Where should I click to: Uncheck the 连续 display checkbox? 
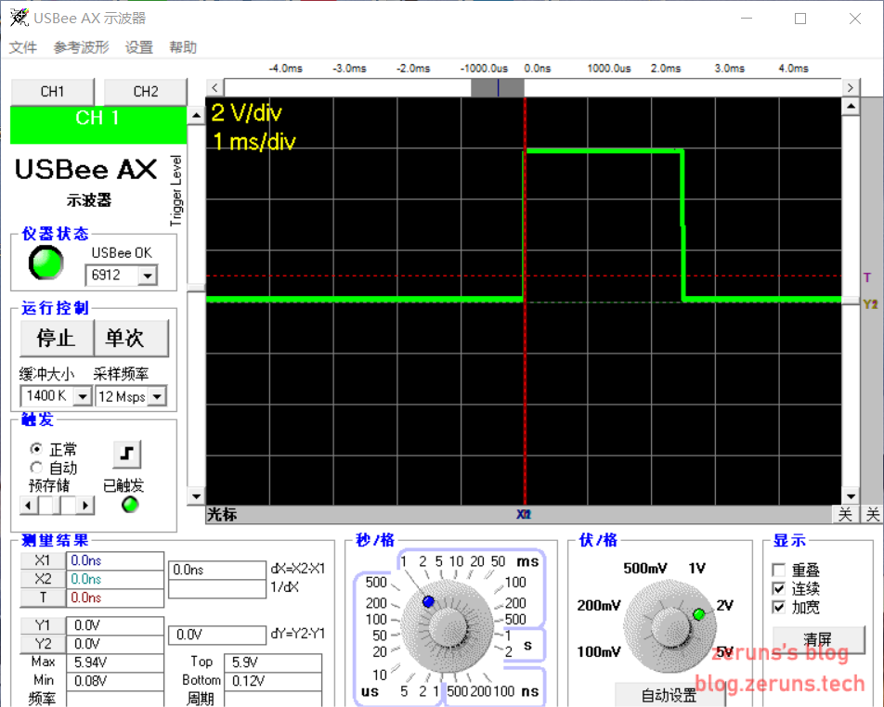point(778,588)
